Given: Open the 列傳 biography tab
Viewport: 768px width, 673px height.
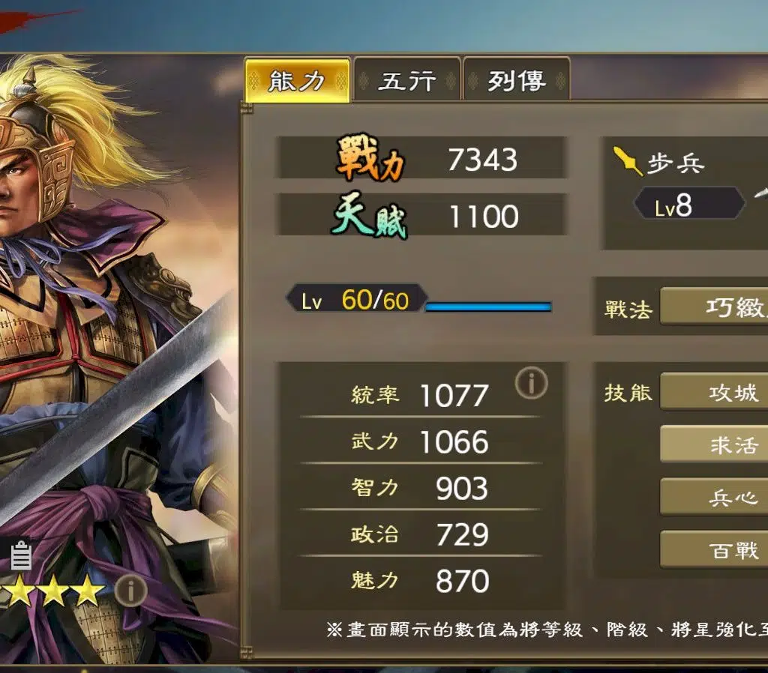Looking at the screenshot, I should click(516, 80).
